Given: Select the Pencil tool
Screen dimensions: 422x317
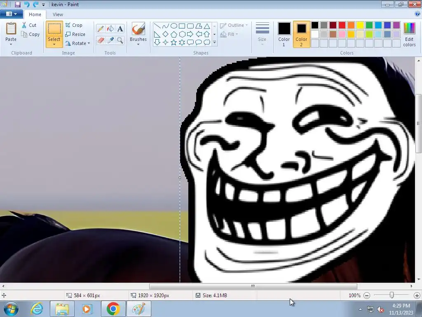Looking at the screenshot, I should click(101, 28).
